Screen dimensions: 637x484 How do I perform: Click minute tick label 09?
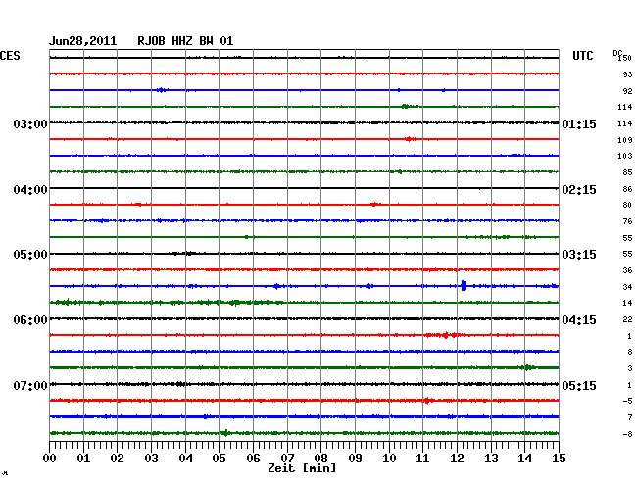point(355,459)
